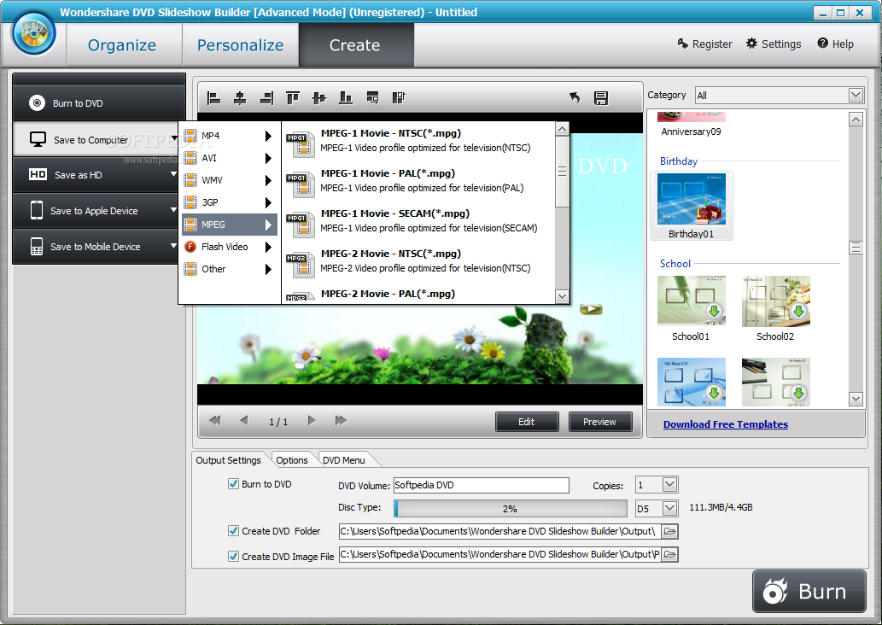Open the D5 disc type dropdown
The width and height of the screenshot is (882, 625).
[x=669, y=509]
